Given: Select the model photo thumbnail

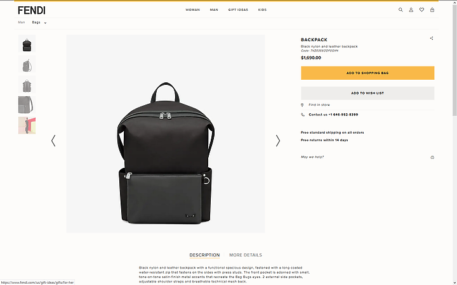Looking at the screenshot, I should [27, 125].
